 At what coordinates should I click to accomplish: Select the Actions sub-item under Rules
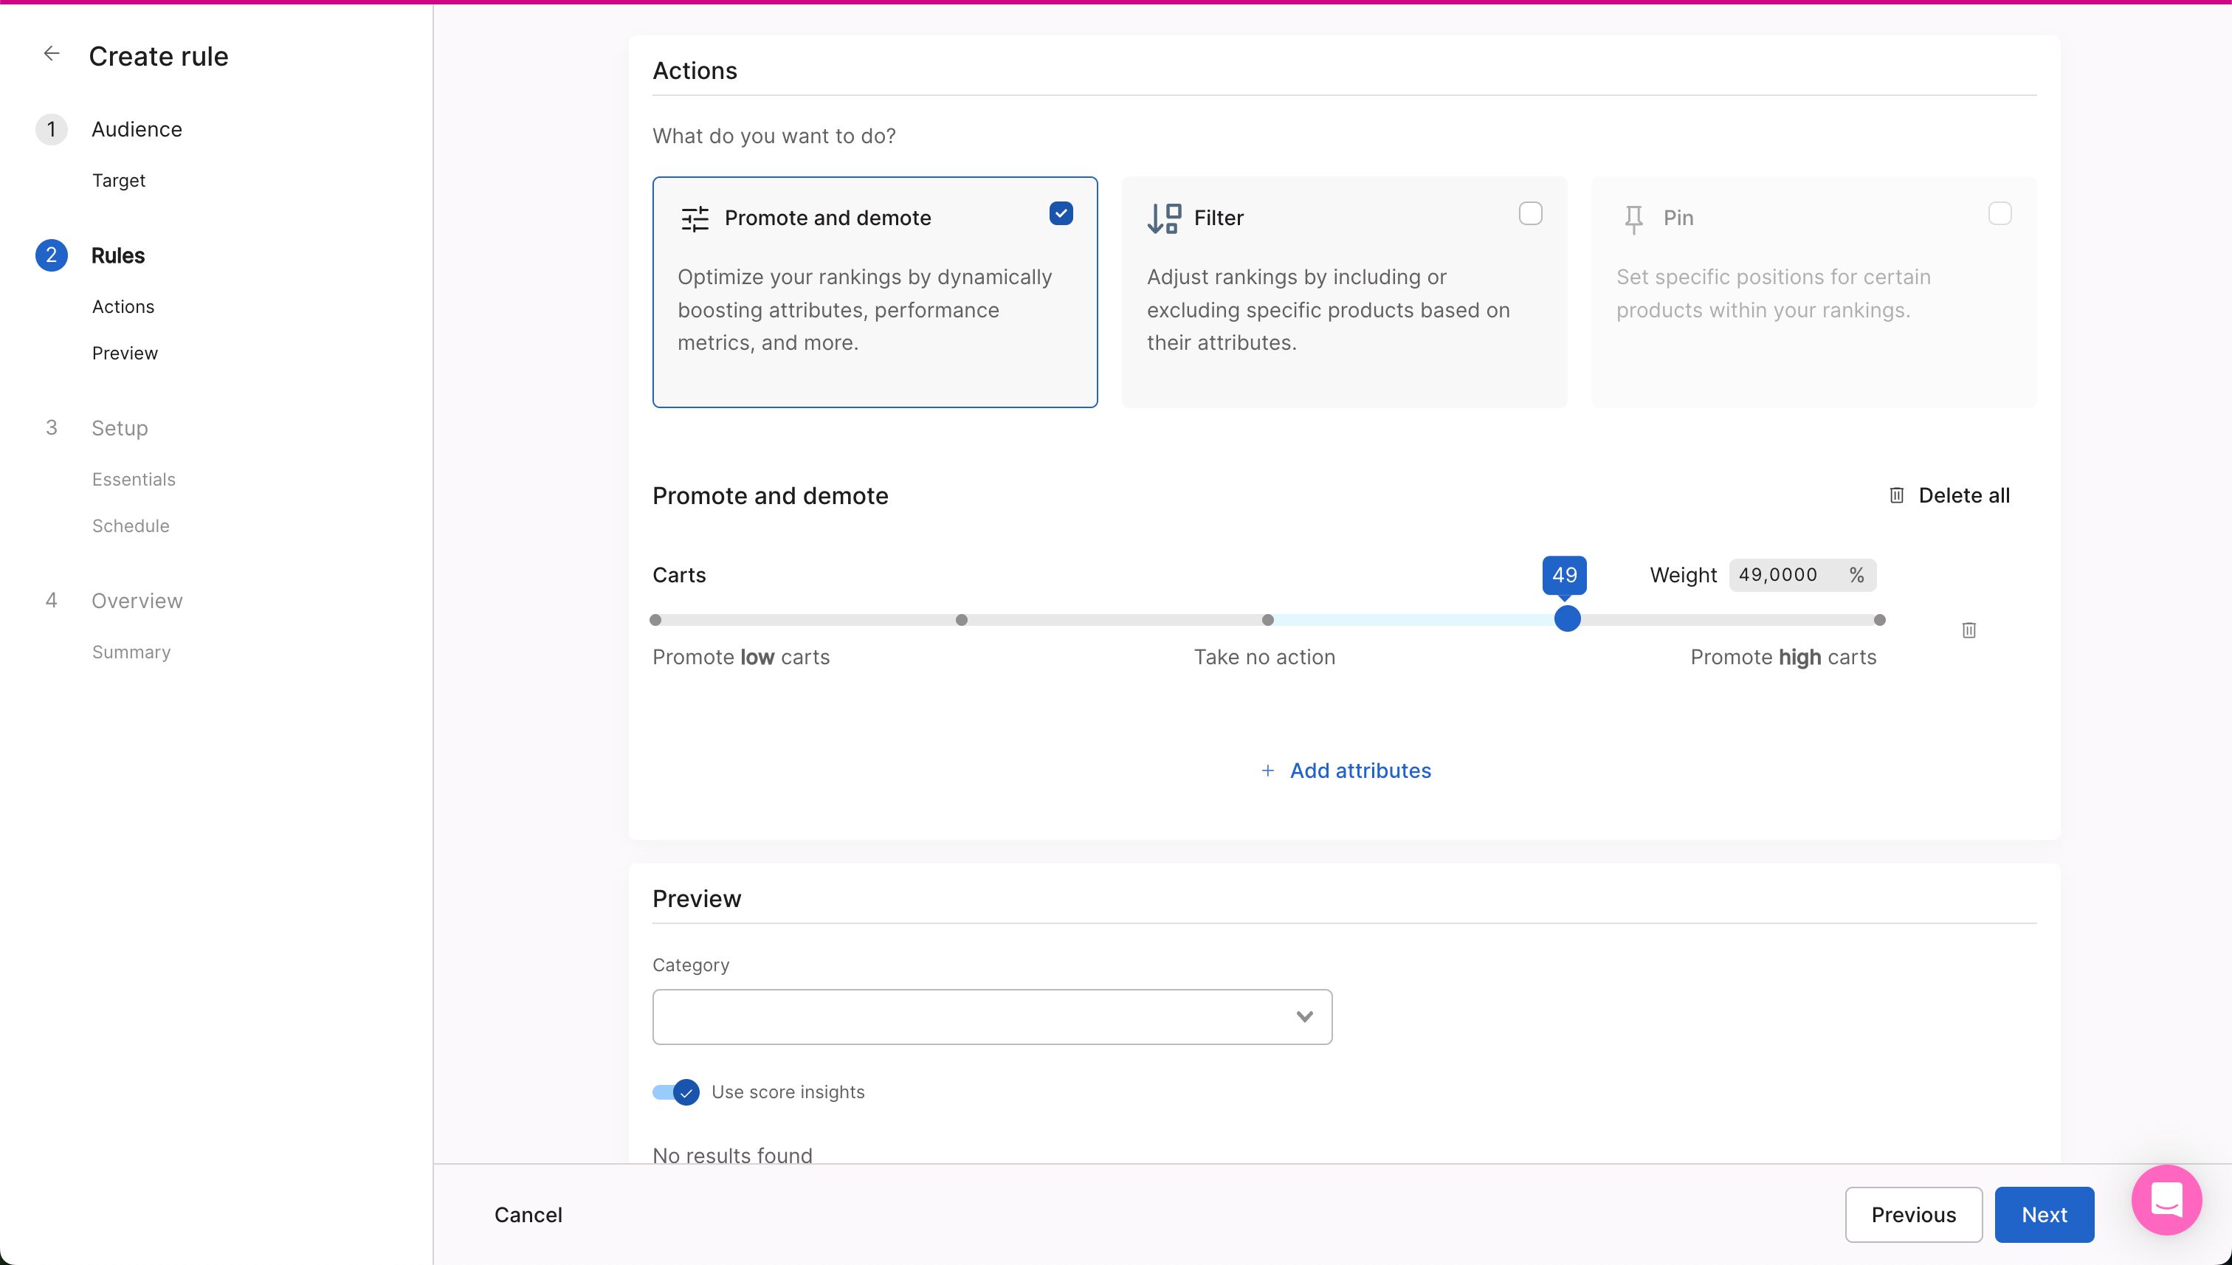[x=123, y=307]
